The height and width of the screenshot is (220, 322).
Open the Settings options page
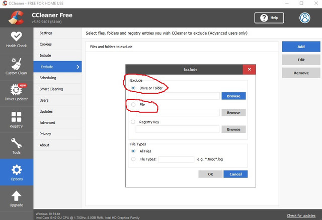coord(57,33)
